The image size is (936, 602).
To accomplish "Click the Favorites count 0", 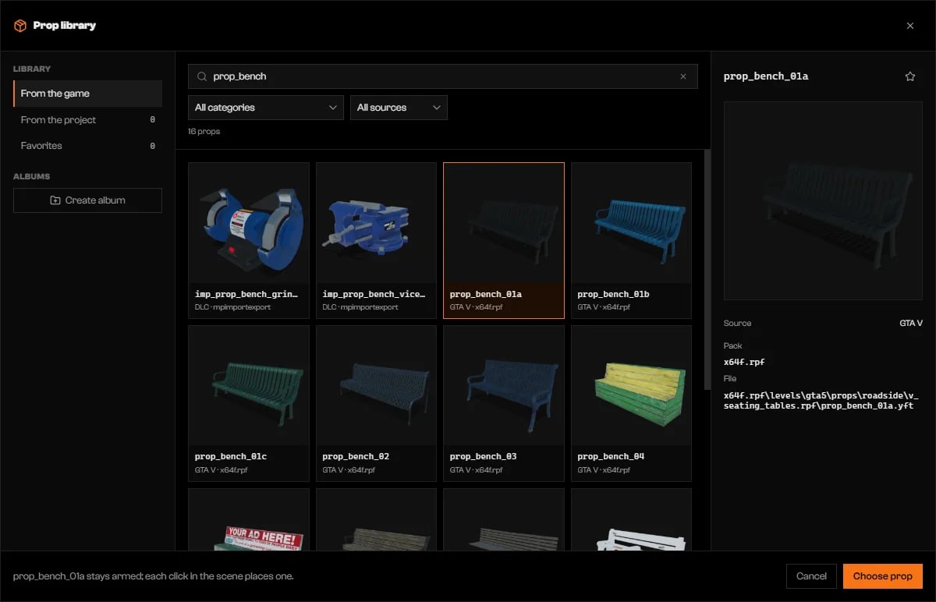I will tap(152, 146).
